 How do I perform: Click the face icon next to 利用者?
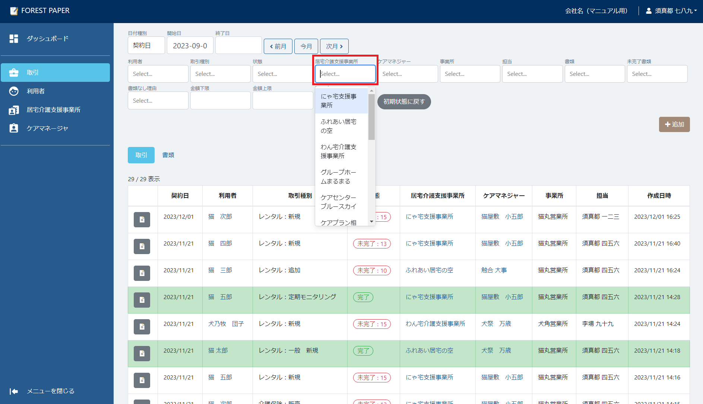pyautogui.click(x=14, y=91)
